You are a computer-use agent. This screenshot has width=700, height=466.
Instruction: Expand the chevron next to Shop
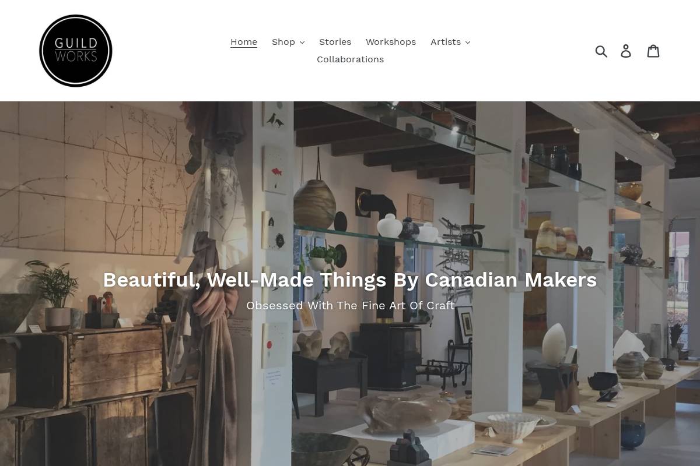[302, 43]
